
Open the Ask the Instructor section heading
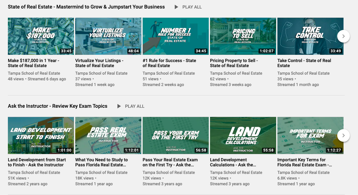[x=58, y=106]
